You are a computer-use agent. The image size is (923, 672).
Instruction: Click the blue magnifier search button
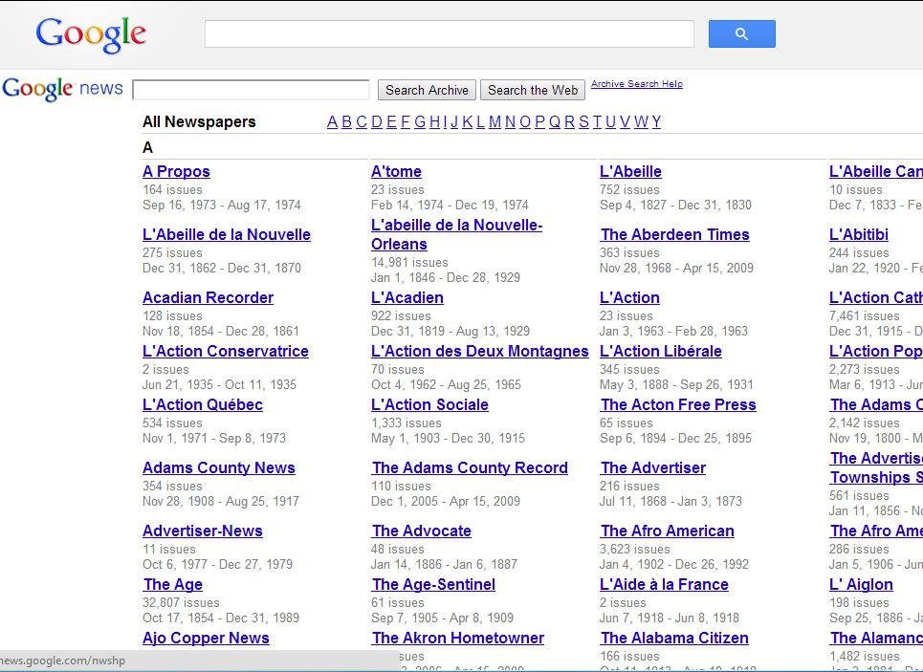[741, 34]
